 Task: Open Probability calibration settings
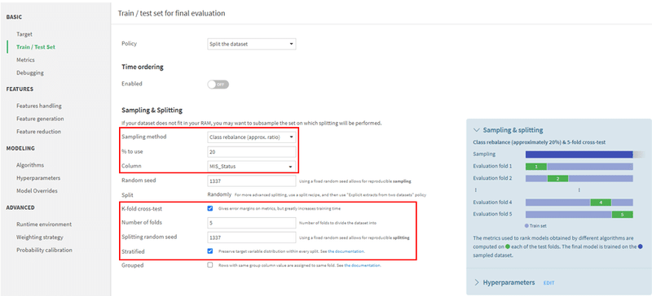coord(44,250)
